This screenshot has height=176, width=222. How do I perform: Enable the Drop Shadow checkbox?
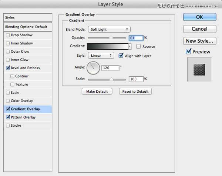pos(8,35)
